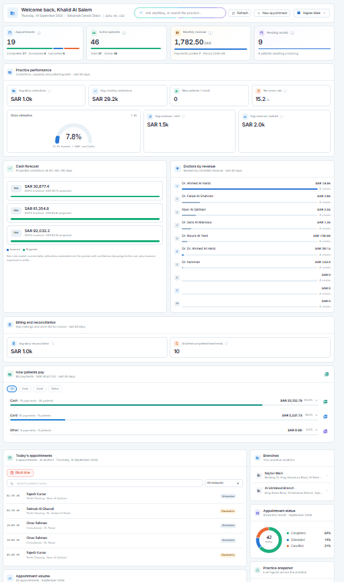Open the Al Ukhdood Branch entry
Image resolution: width=344 pixels, height=582 pixels.
(292, 490)
